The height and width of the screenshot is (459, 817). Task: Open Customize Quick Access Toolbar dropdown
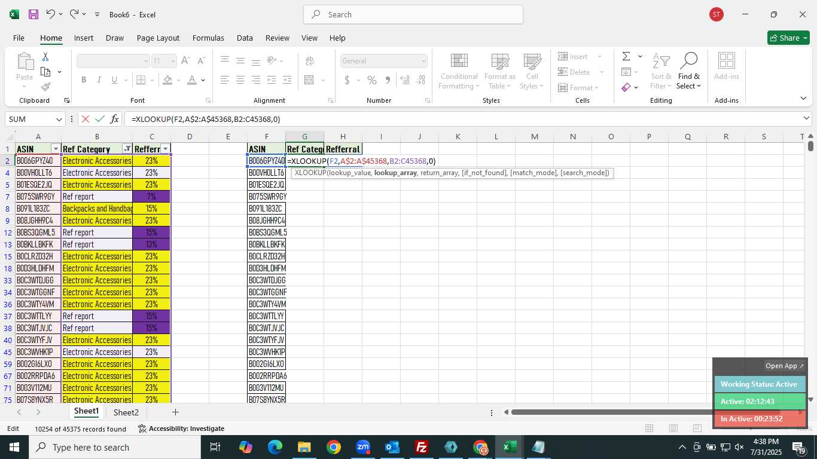tap(97, 14)
